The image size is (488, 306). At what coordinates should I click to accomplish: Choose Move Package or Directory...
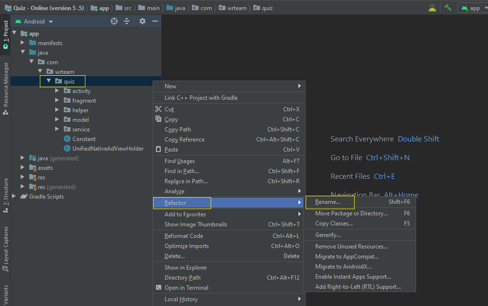360,213
